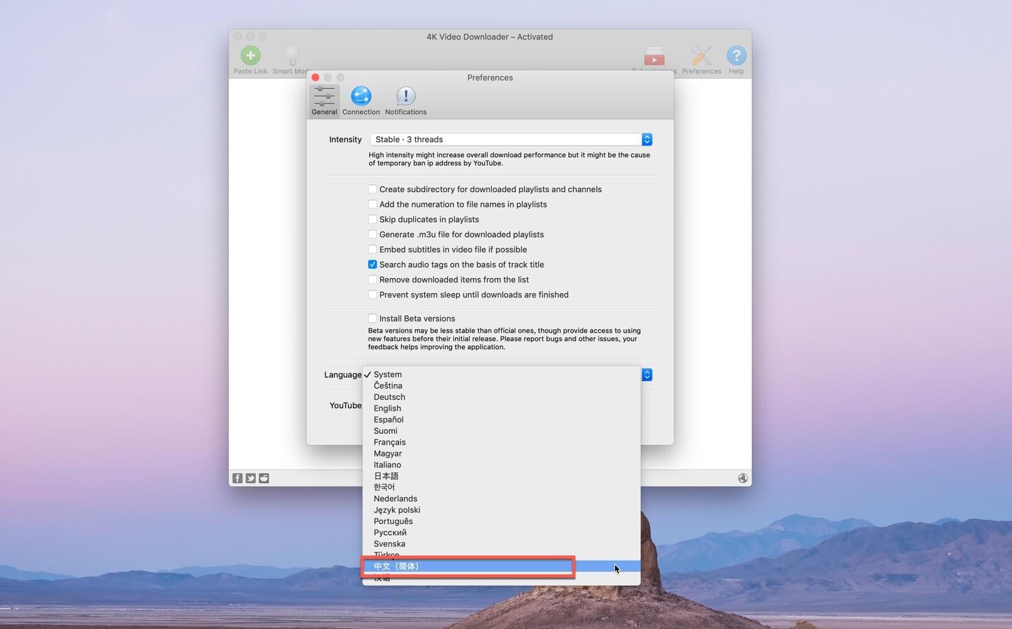
Task: Pick Svenska in the language list
Action: point(501,544)
